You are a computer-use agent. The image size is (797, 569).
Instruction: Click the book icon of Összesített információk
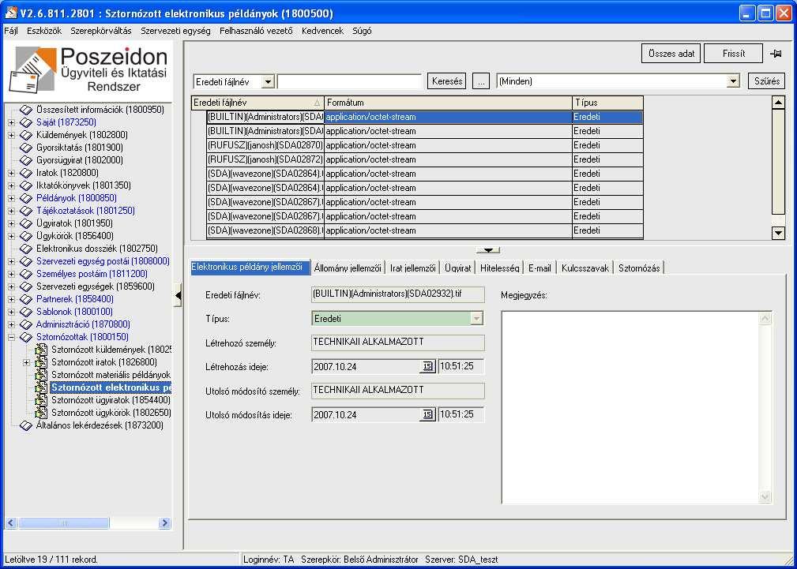pyautogui.click(x=26, y=109)
